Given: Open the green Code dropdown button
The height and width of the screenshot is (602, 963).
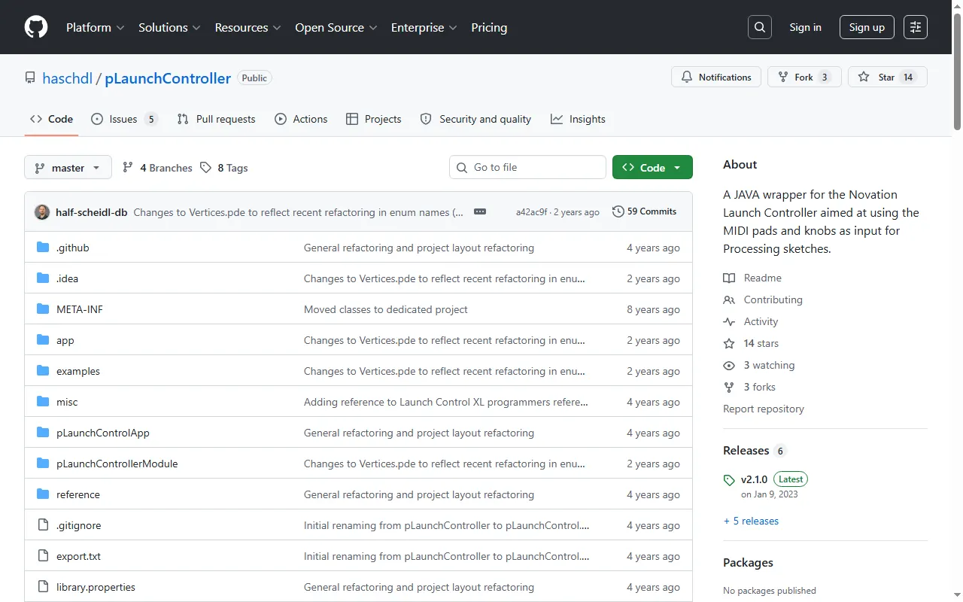Looking at the screenshot, I should [652, 167].
